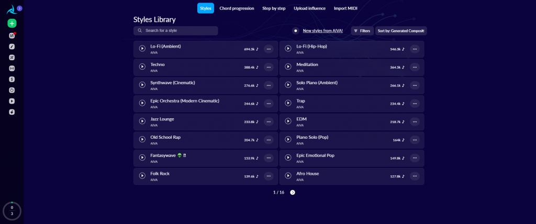The image size is (536, 224).
Task: Click the alien emoji next to Fantasywave
Action: click(x=180, y=155)
